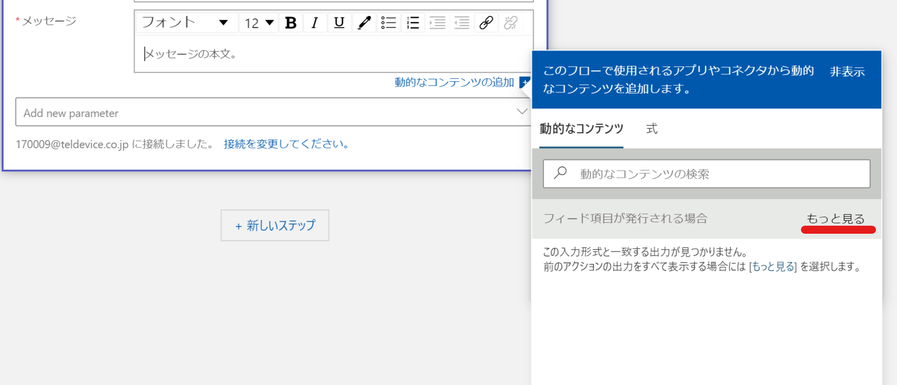Open the font size 12 dropdown
The image size is (897, 385).
click(259, 23)
